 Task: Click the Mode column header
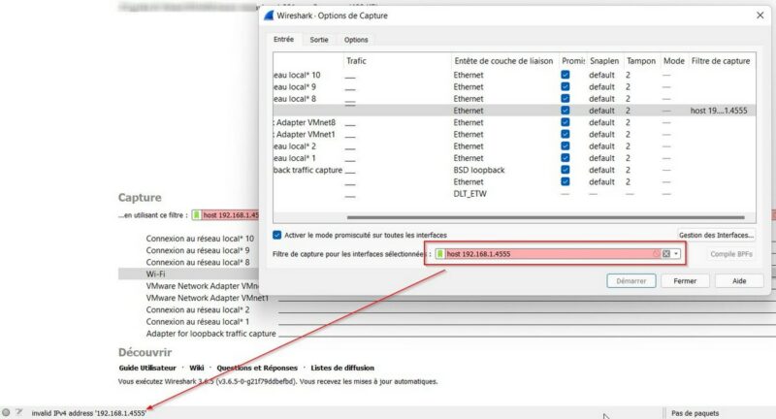click(x=673, y=61)
